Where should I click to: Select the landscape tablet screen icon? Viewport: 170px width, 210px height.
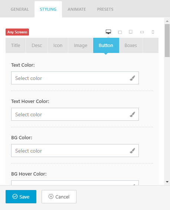click(x=120, y=32)
